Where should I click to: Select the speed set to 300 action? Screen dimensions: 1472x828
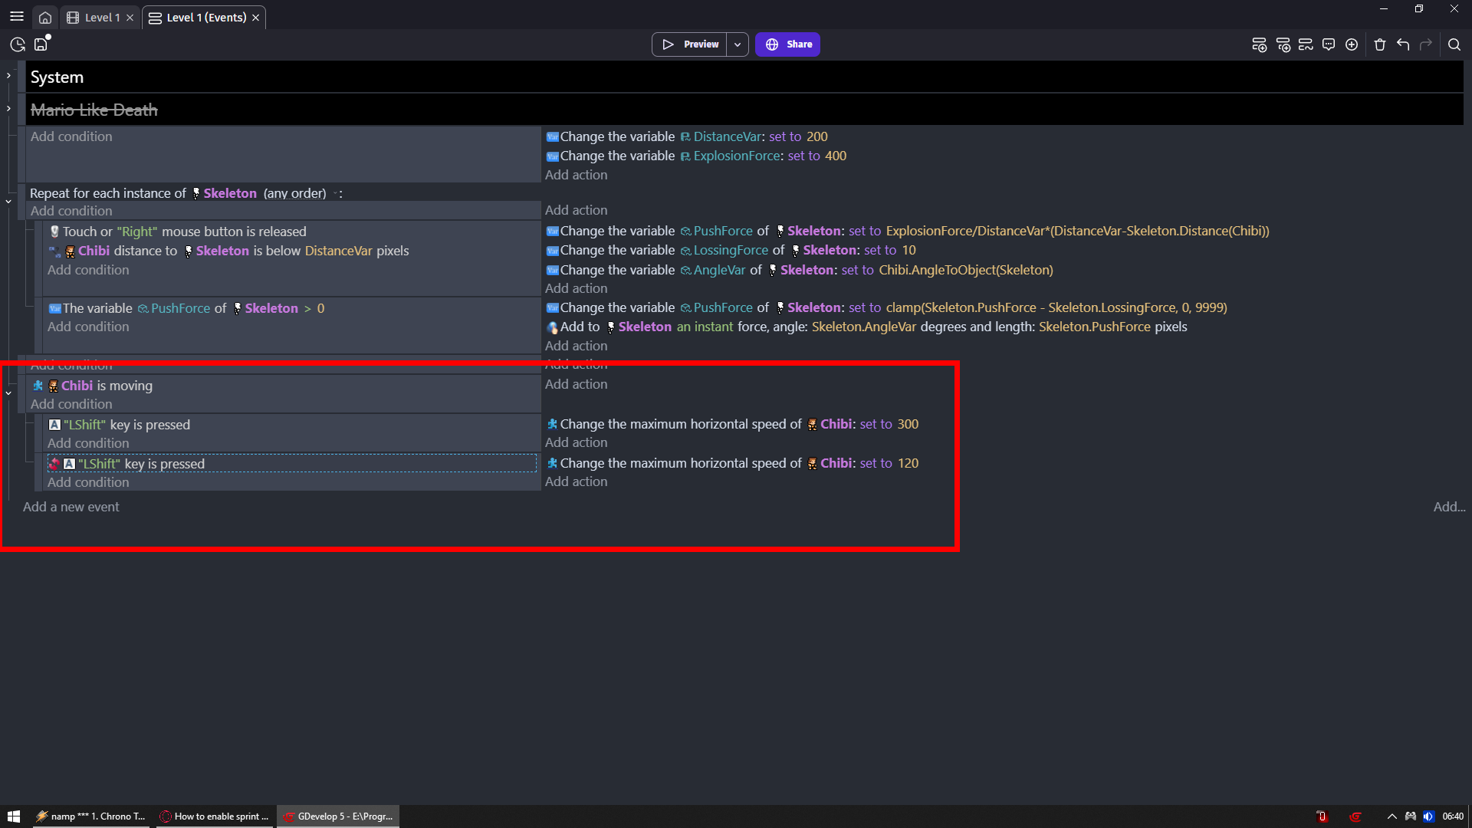pos(732,424)
